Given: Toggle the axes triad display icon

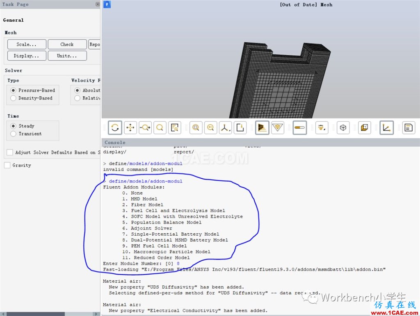Looking at the screenshot, I should tap(386, 127).
